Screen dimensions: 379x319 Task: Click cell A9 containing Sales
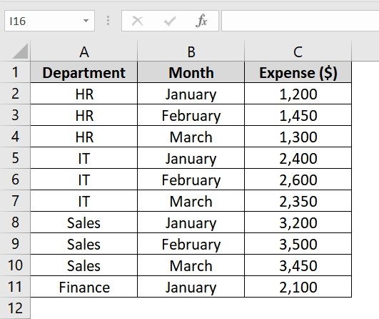(84, 244)
